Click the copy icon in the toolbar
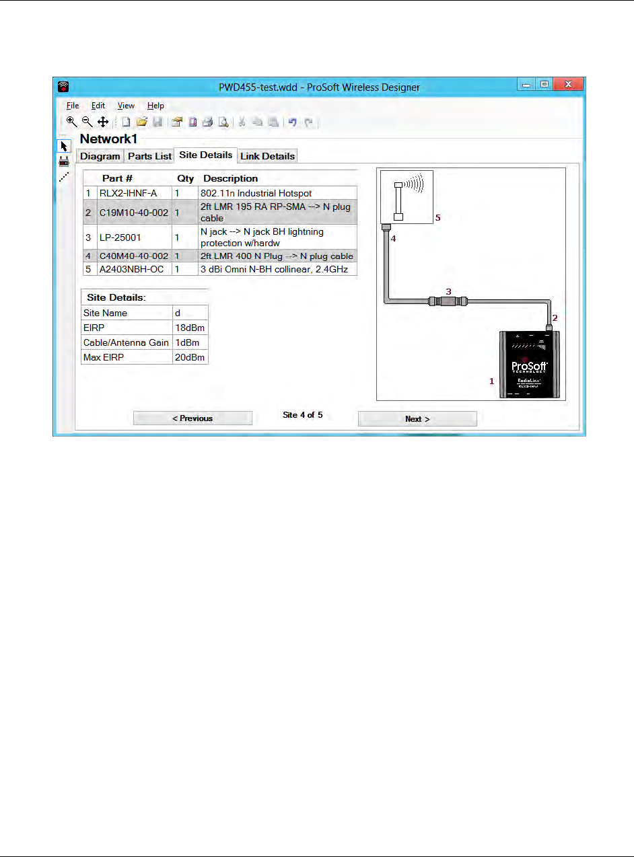This screenshot has width=634, height=857. (257, 122)
